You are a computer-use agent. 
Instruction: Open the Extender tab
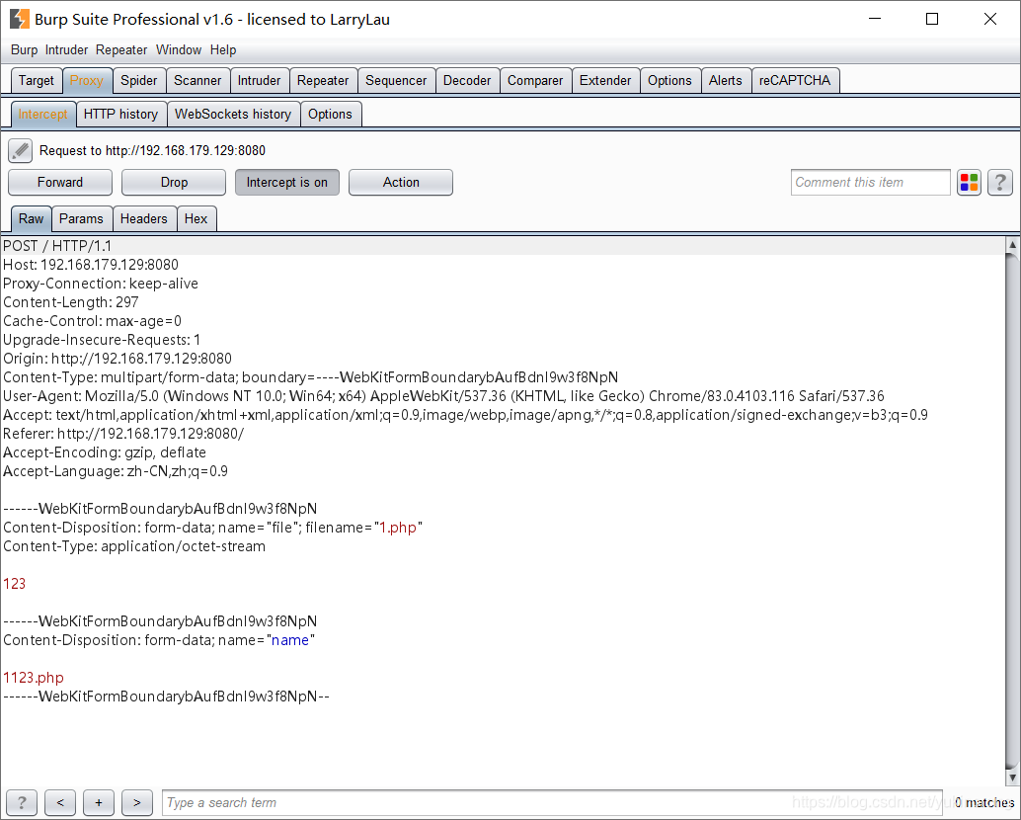605,81
